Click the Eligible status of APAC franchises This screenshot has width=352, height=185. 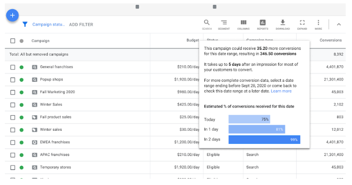tap(213, 155)
